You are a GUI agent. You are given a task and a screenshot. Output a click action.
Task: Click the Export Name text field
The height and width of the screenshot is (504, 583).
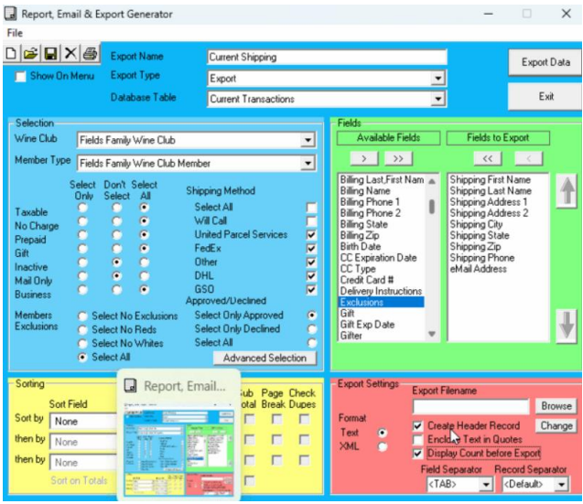click(327, 58)
